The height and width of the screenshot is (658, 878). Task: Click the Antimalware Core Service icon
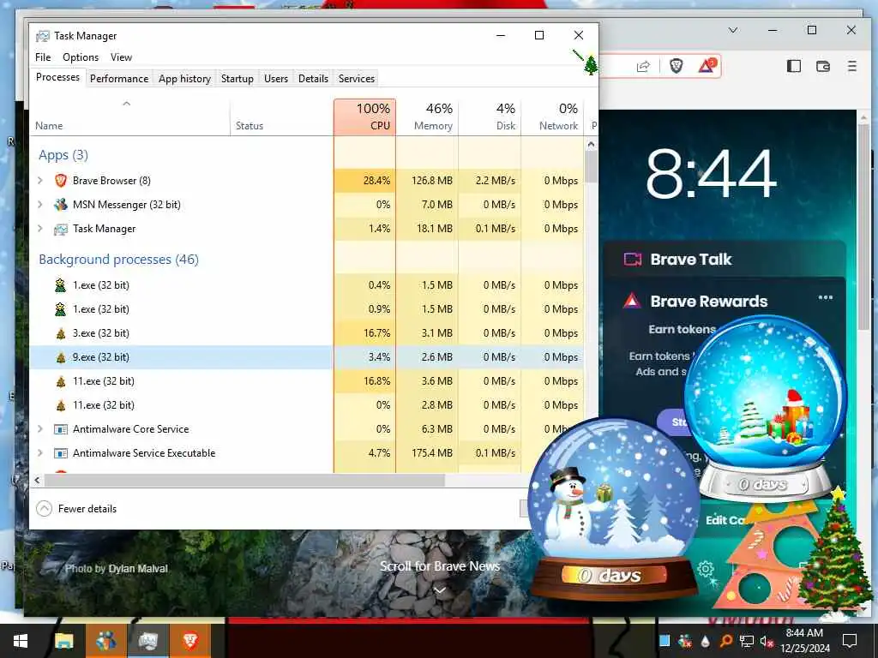[61, 429]
